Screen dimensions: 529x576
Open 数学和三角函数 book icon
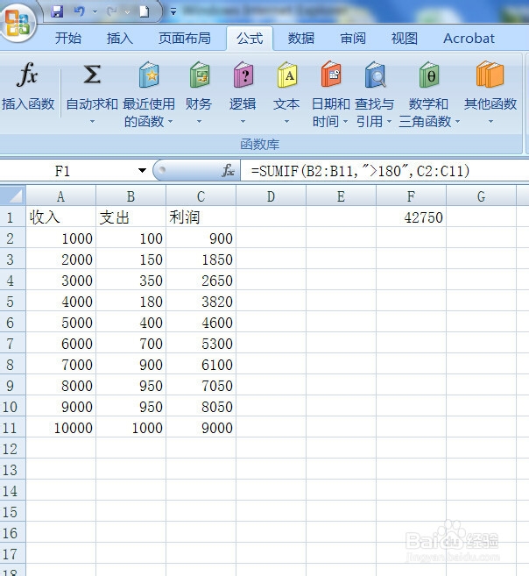(x=429, y=75)
